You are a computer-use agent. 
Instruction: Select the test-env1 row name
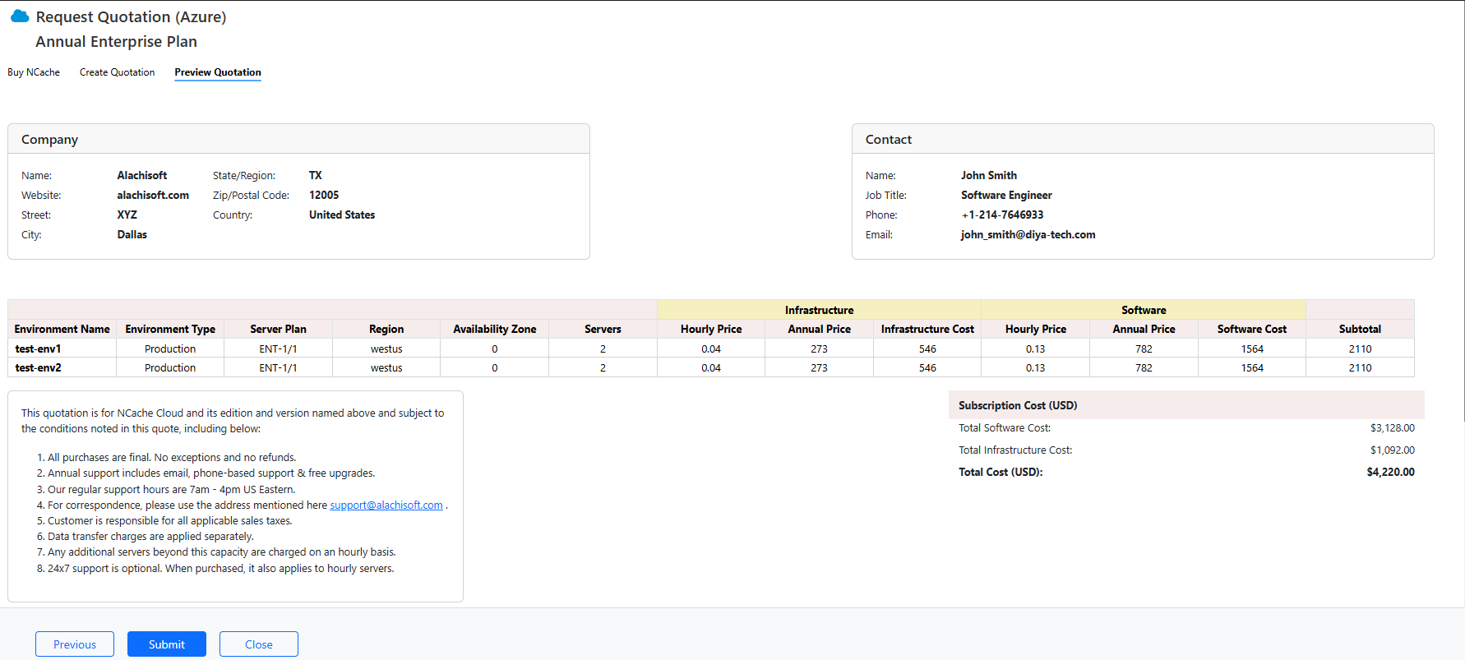pos(38,348)
